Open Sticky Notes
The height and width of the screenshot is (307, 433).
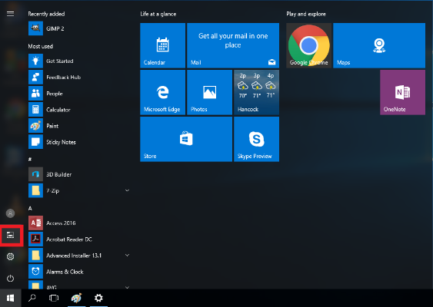(79, 142)
